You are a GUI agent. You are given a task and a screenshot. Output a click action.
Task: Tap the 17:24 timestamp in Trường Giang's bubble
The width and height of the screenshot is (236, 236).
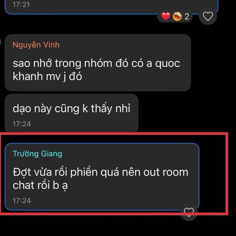[22, 201]
